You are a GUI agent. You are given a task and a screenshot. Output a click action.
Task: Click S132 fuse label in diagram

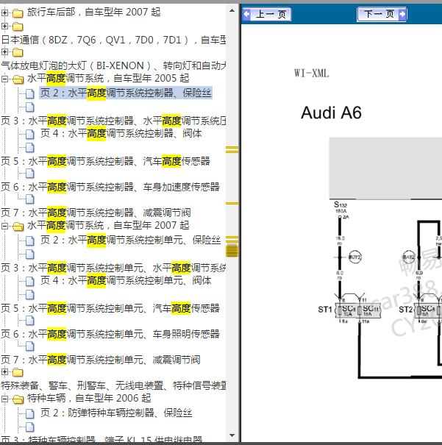pos(341,204)
